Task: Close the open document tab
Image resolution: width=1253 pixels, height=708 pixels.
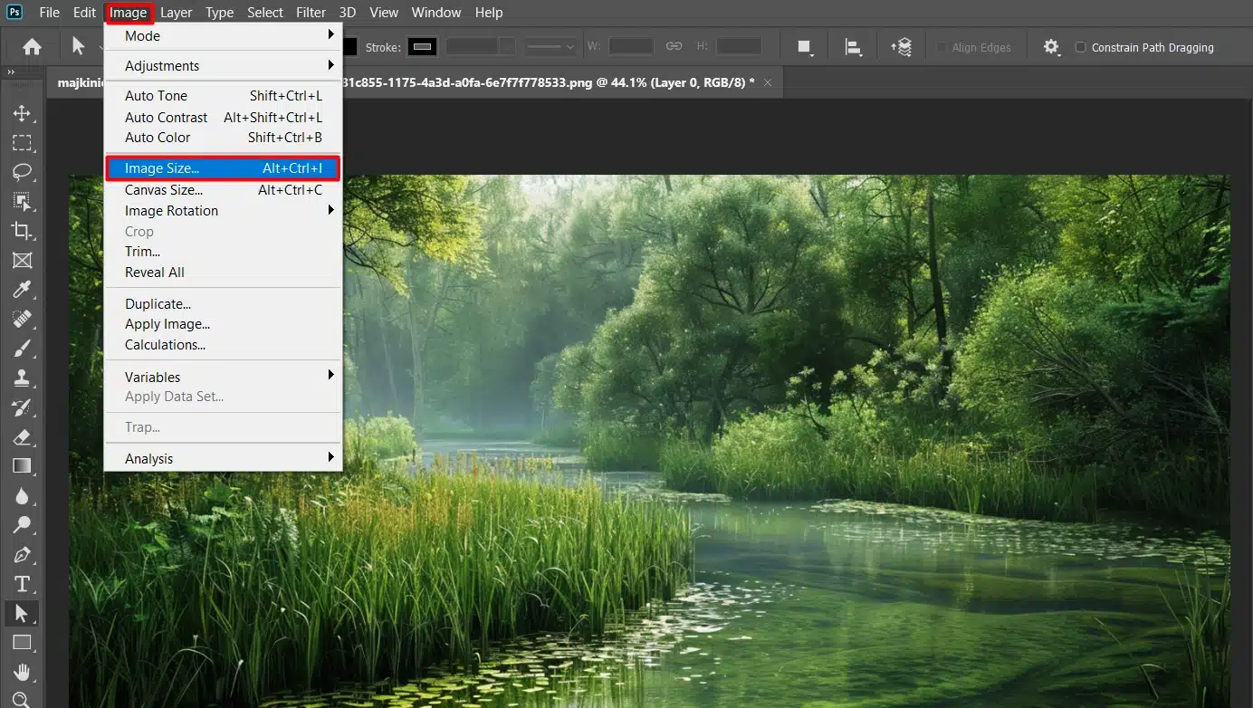Action: pyautogui.click(x=768, y=82)
